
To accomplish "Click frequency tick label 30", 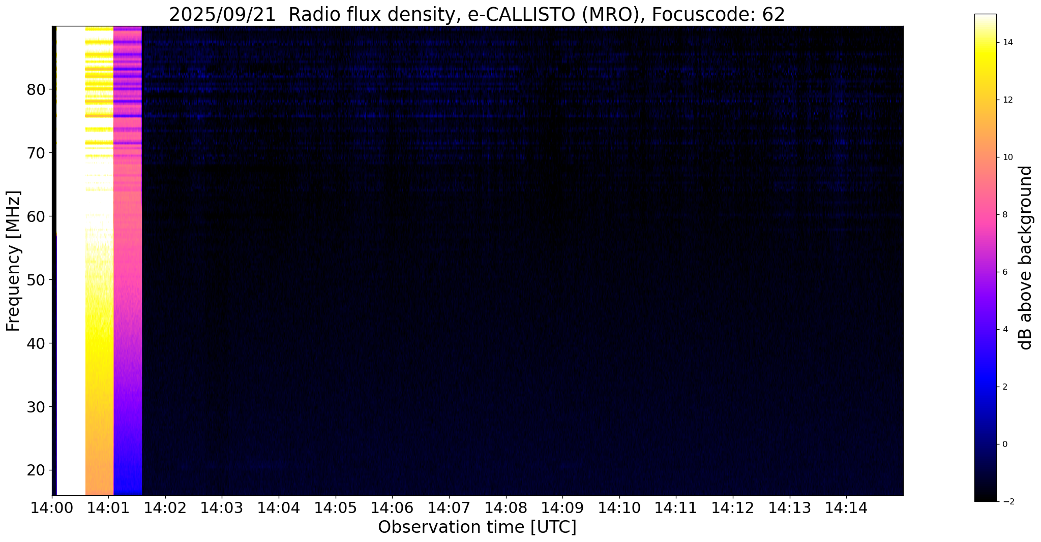I will [36, 407].
